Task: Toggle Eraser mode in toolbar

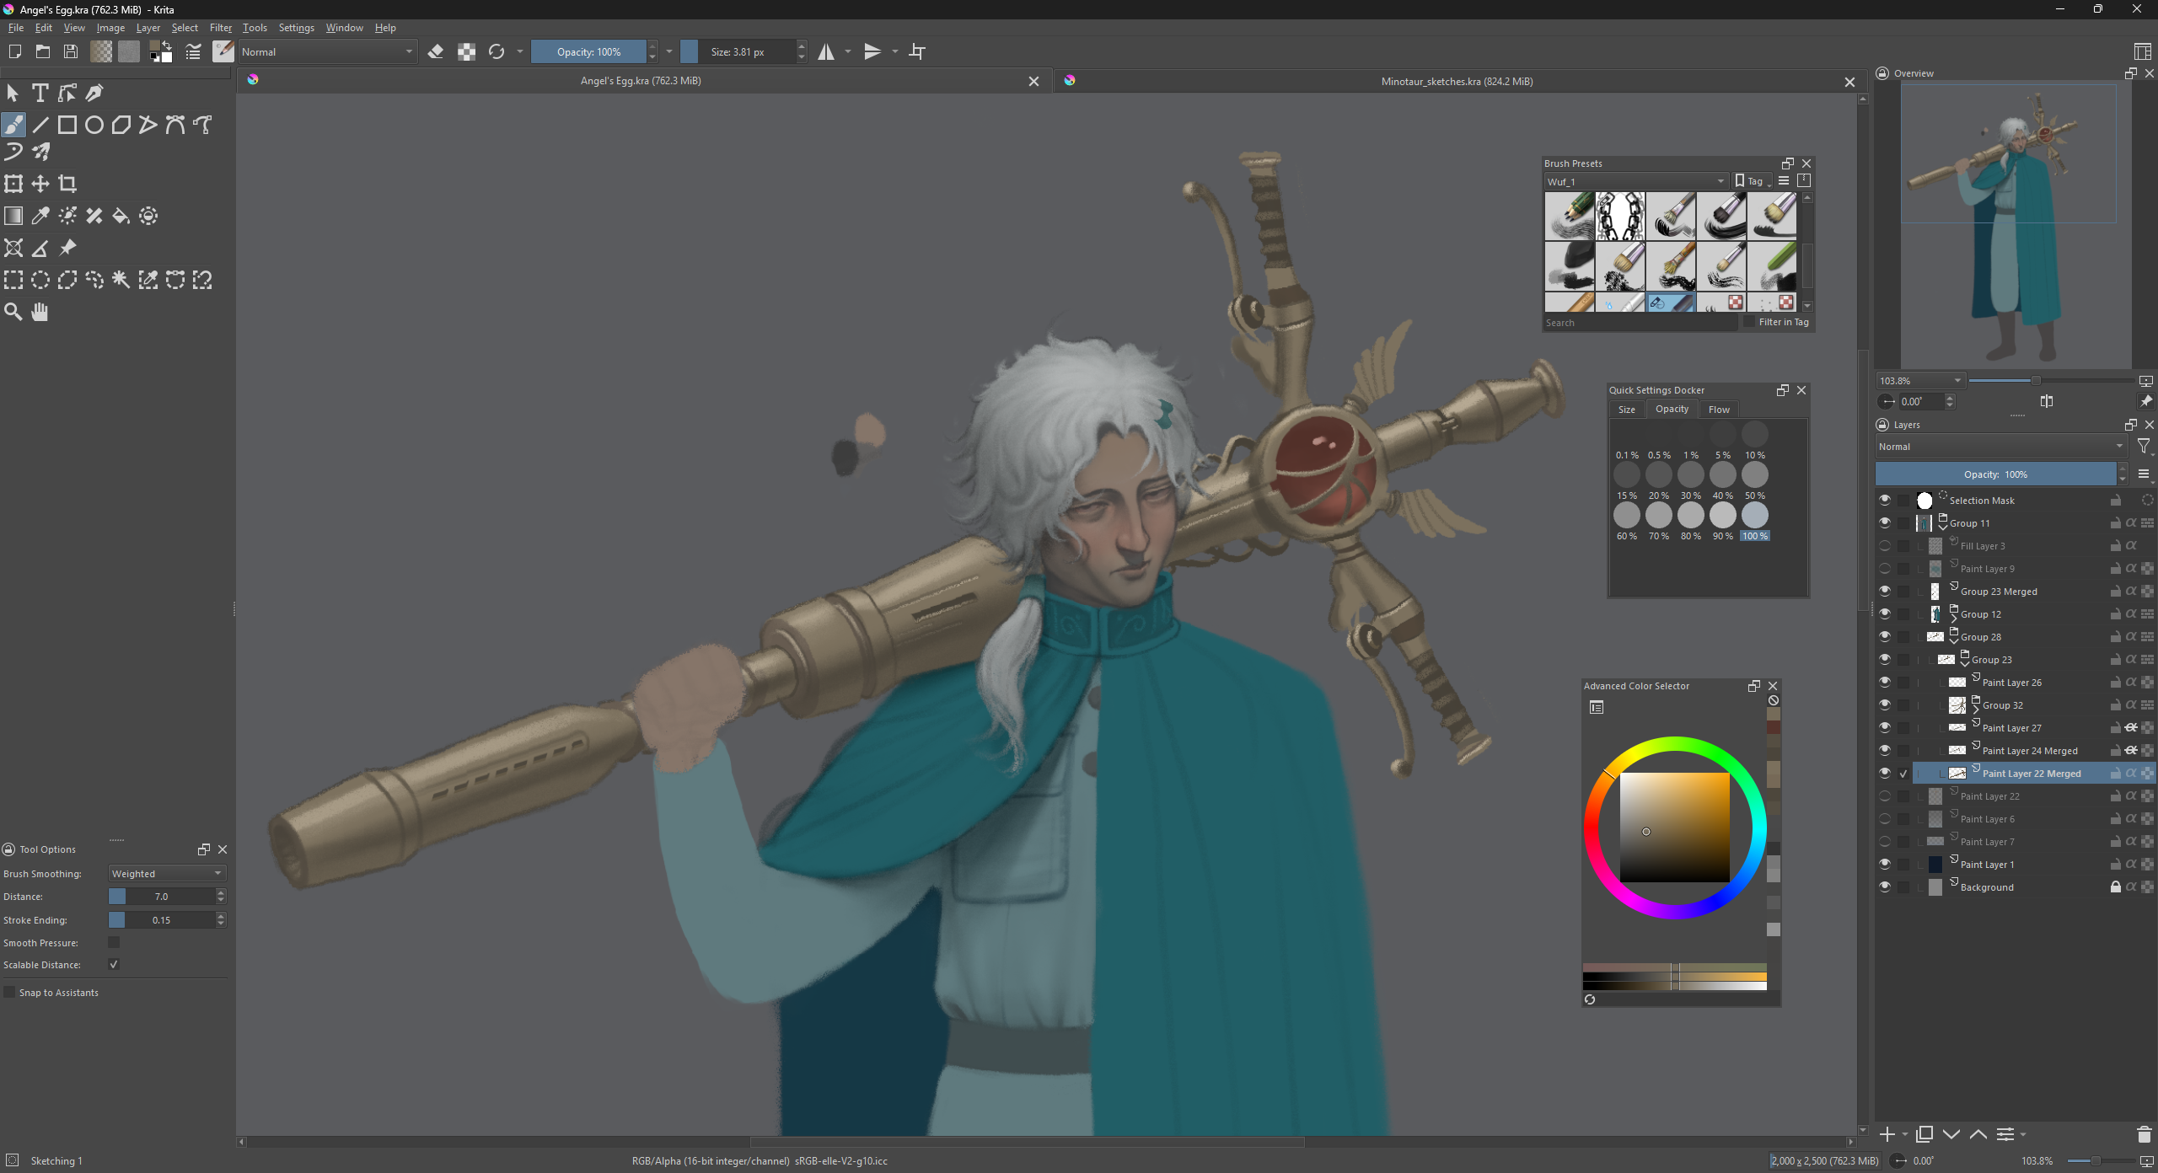Action: click(436, 52)
